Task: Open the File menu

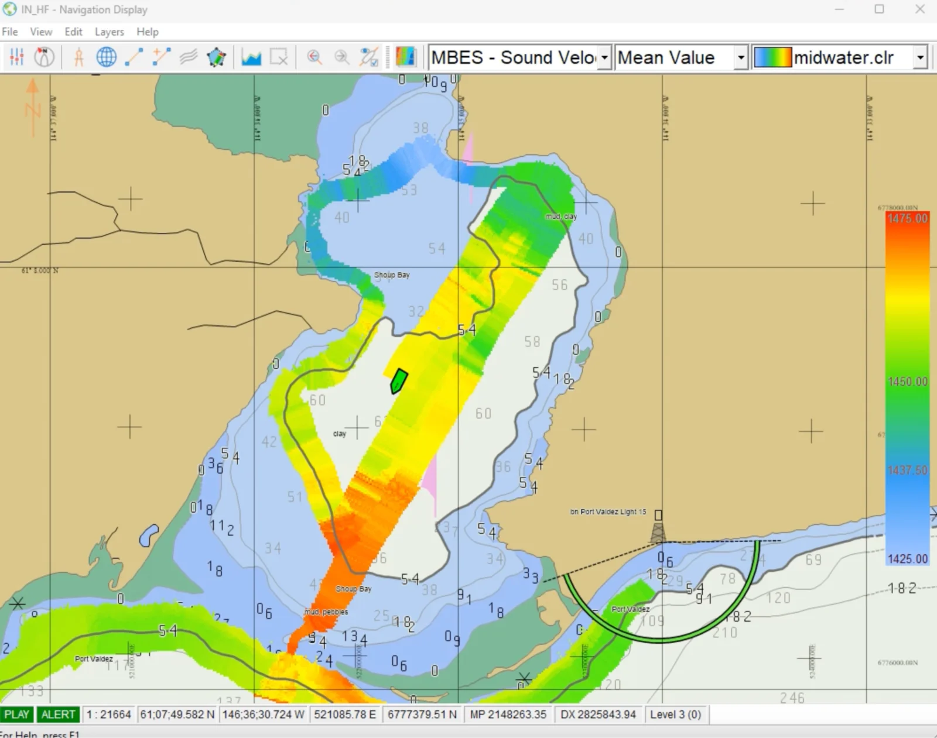Action: 10,32
